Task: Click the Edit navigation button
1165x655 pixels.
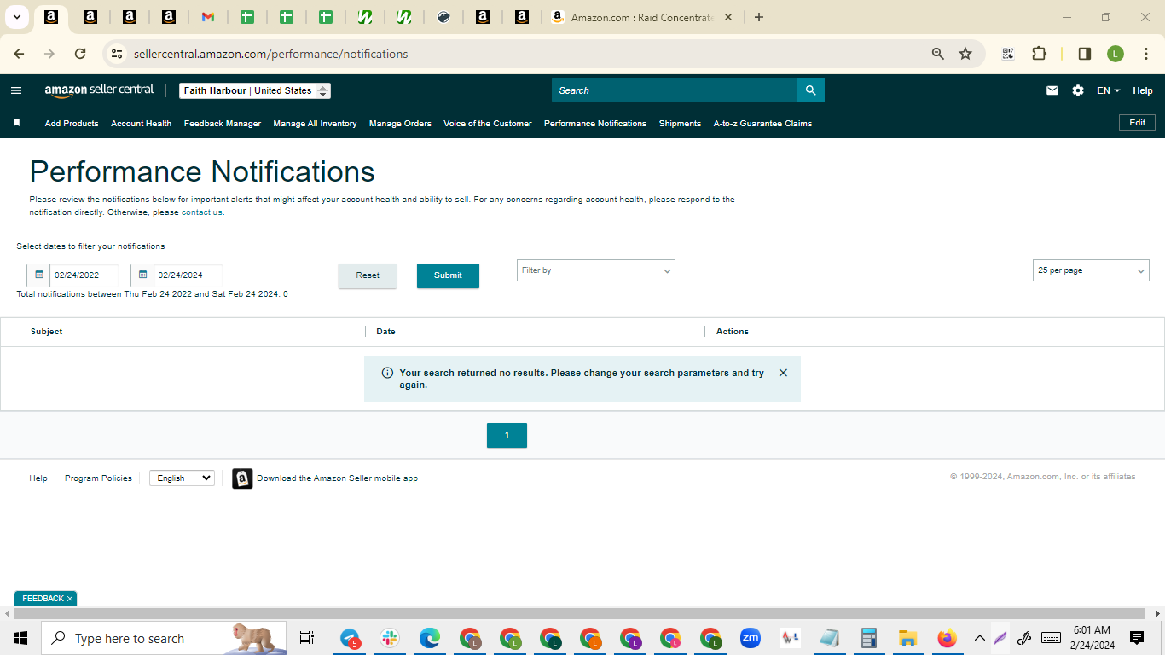Action: click(x=1137, y=123)
